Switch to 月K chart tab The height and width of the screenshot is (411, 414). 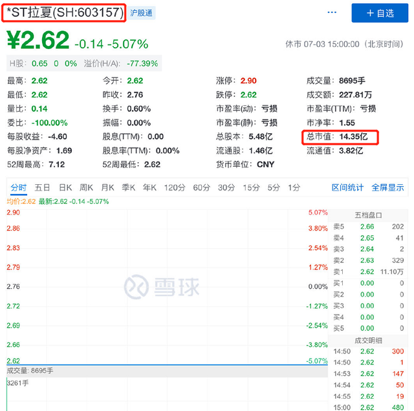tap(107, 187)
